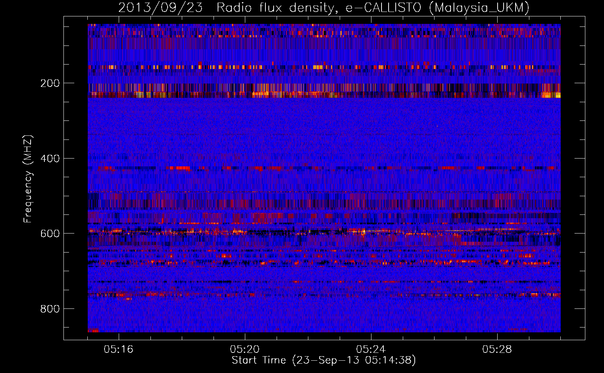Click the 05:24 time tick label
604x373 pixels.
point(371,350)
